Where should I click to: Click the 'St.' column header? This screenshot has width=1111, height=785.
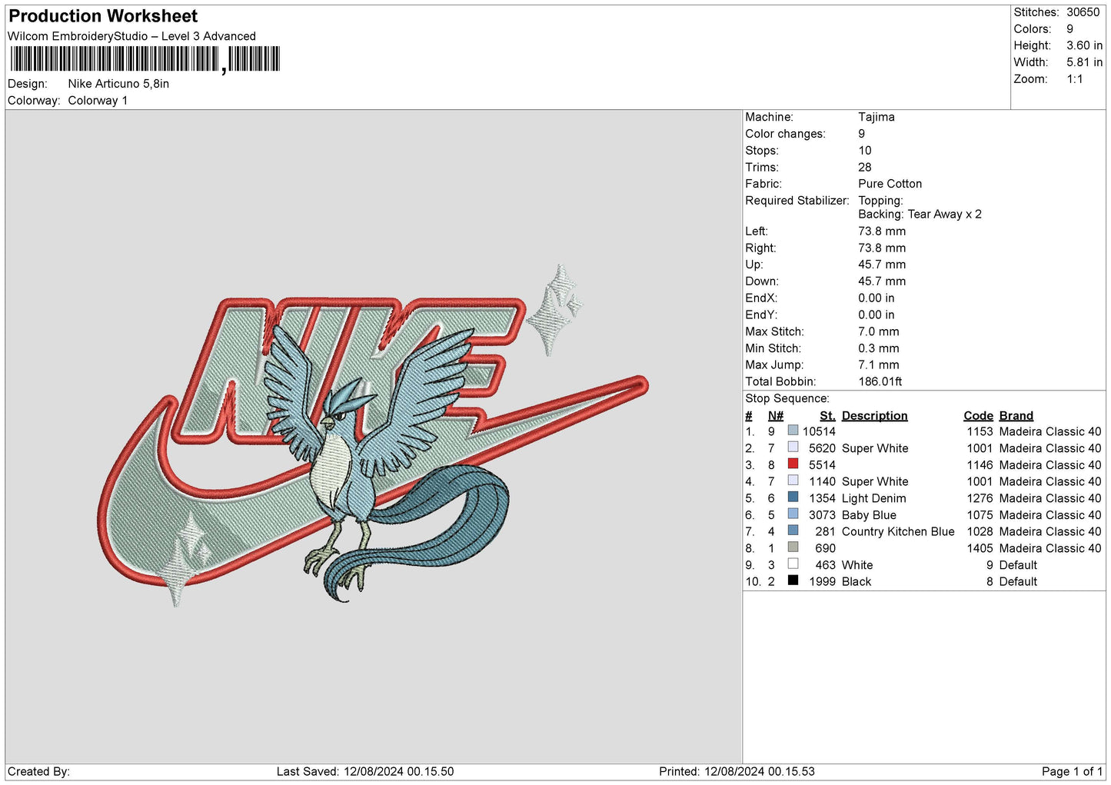[x=827, y=415]
